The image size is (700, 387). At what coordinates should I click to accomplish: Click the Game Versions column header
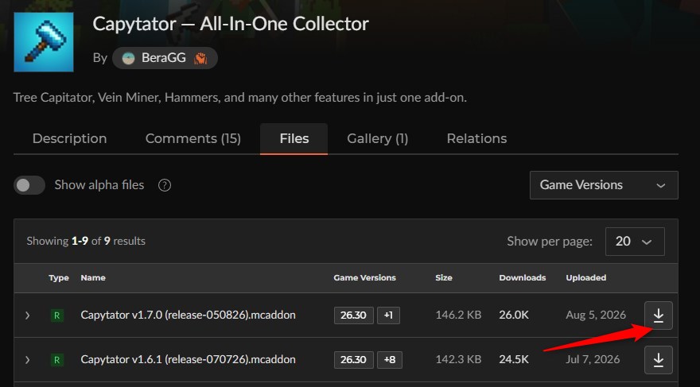pyautogui.click(x=365, y=278)
